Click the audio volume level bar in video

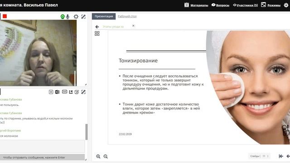(75, 78)
